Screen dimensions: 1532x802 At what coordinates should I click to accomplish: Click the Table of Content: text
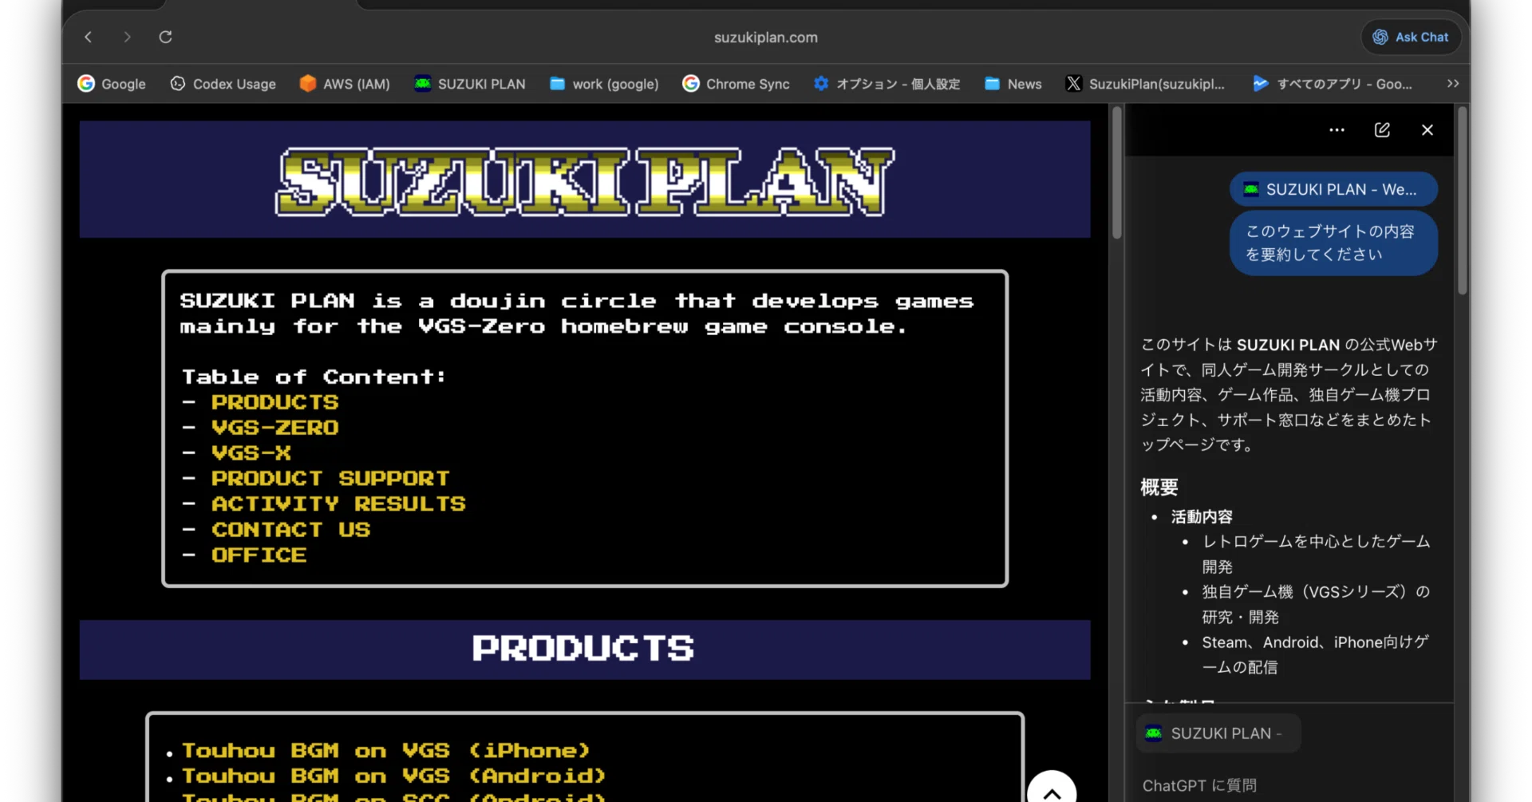tap(314, 377)
